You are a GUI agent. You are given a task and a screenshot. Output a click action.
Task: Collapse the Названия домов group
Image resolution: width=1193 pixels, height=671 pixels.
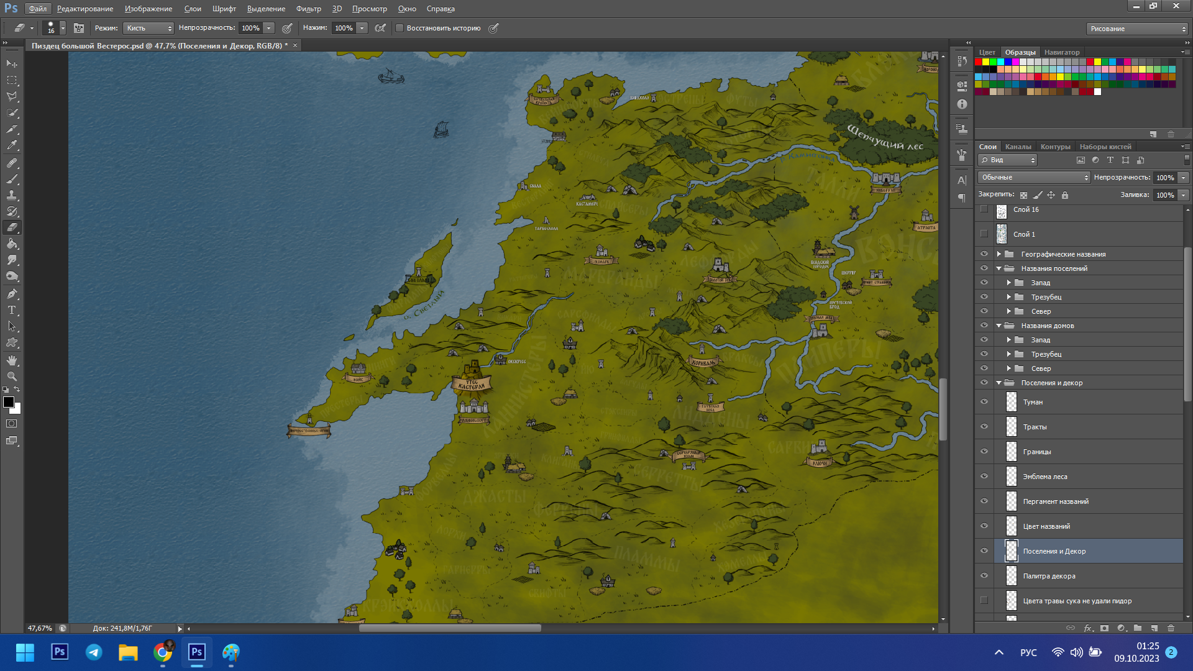click(x=999, y=326)
